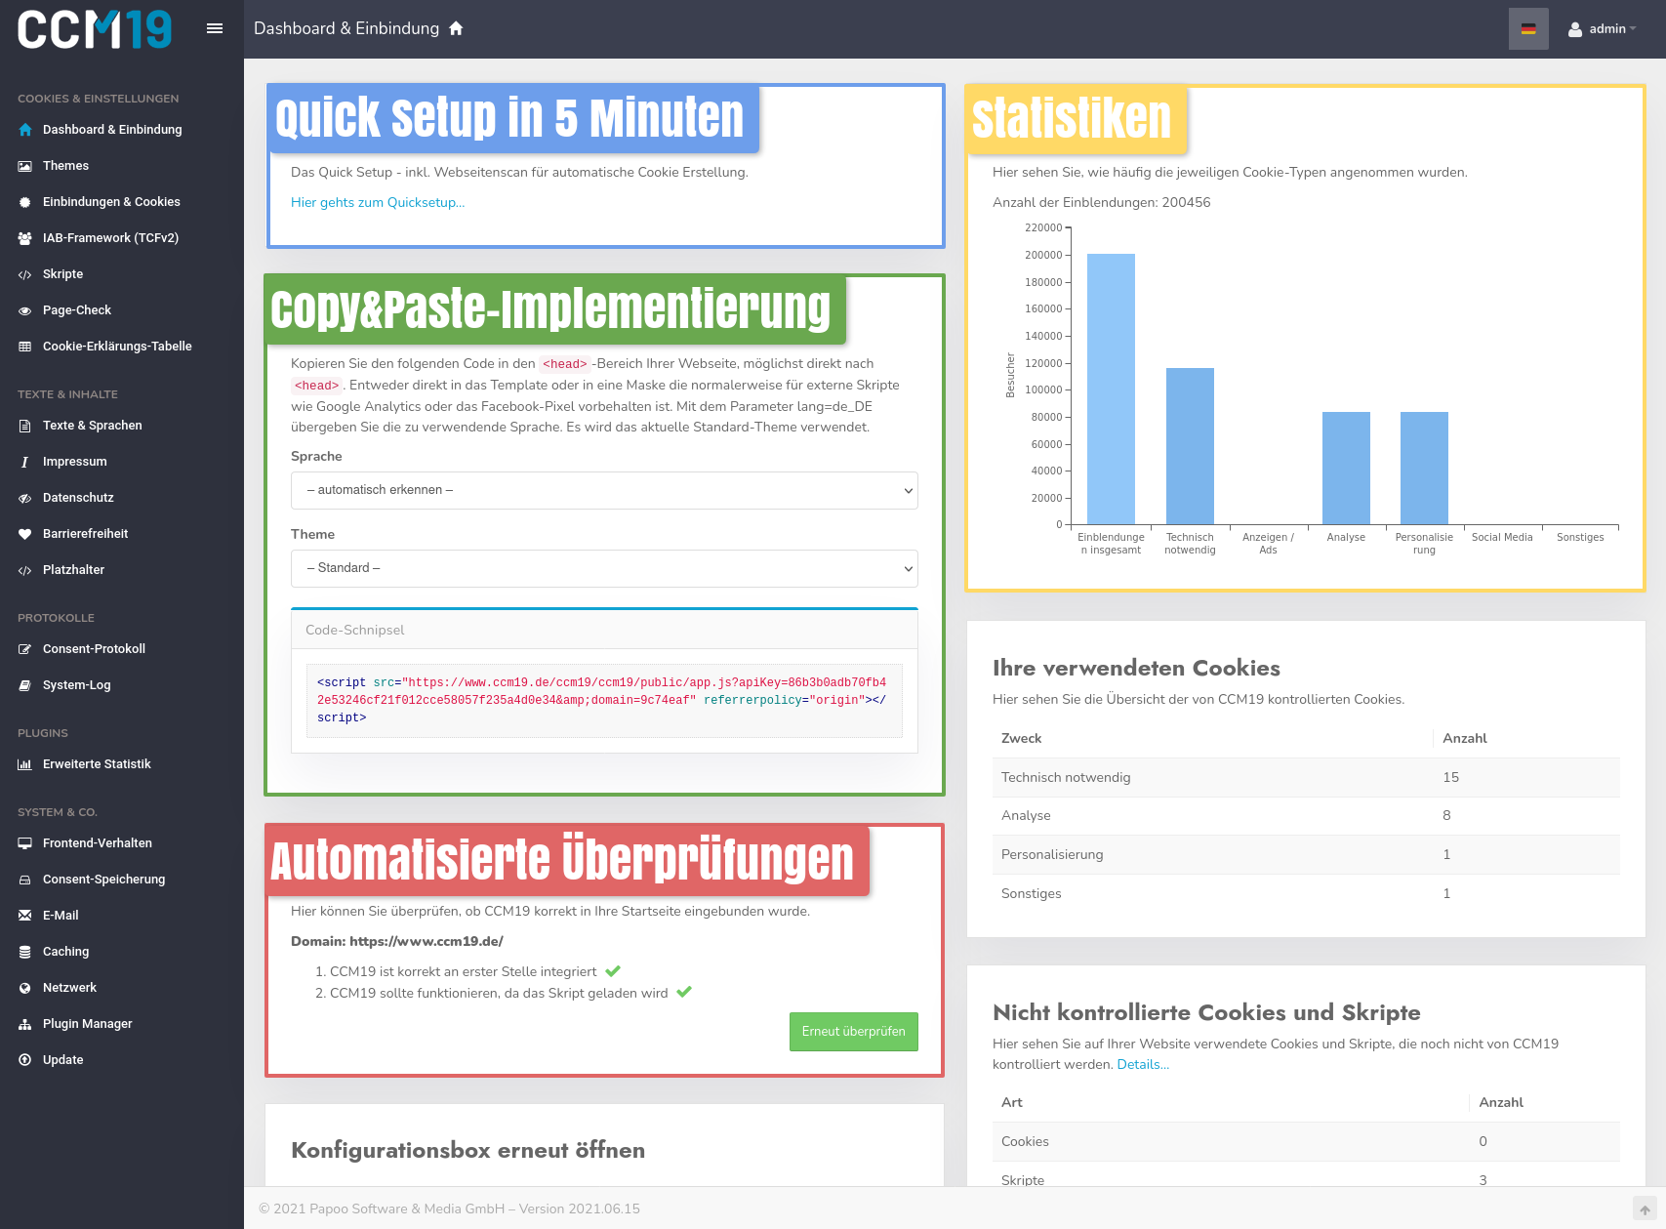The width and height of the screenshot is (1666, 1229).
Task: Click the Datenschutz crossed-eye icon
Action: point(25,498)
